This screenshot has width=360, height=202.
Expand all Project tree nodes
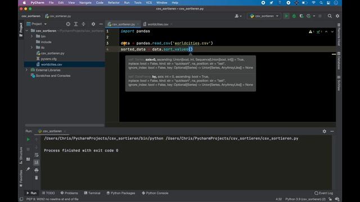pos(76,24)
